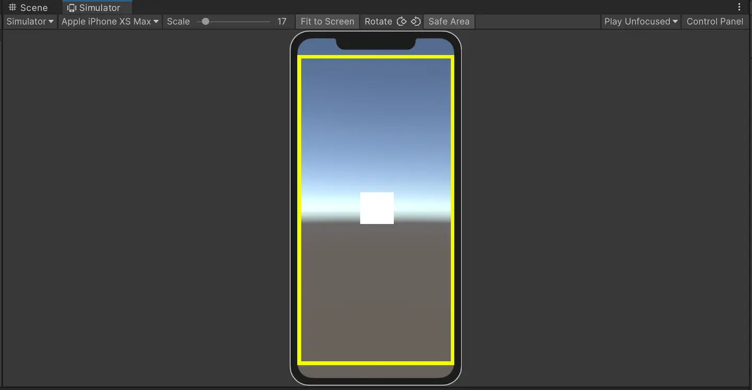Open the Play Unfocused dropdown
The width and height of the screenshot is (752, 390).
[641, 21]
